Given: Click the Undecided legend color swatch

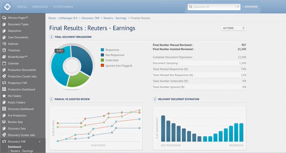Looking at the screenshot, I should (102, 60).
